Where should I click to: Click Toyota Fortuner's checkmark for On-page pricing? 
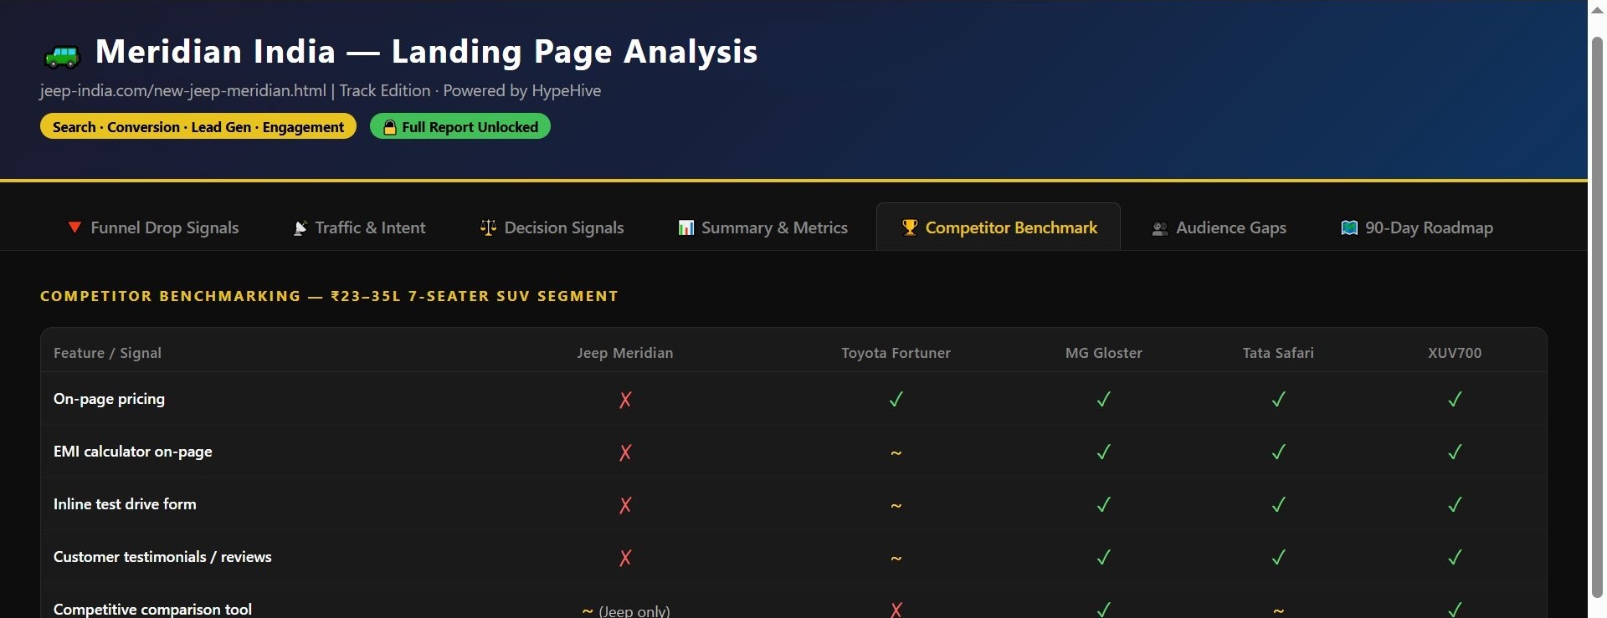pyautogui.click(x=896, y=400)
